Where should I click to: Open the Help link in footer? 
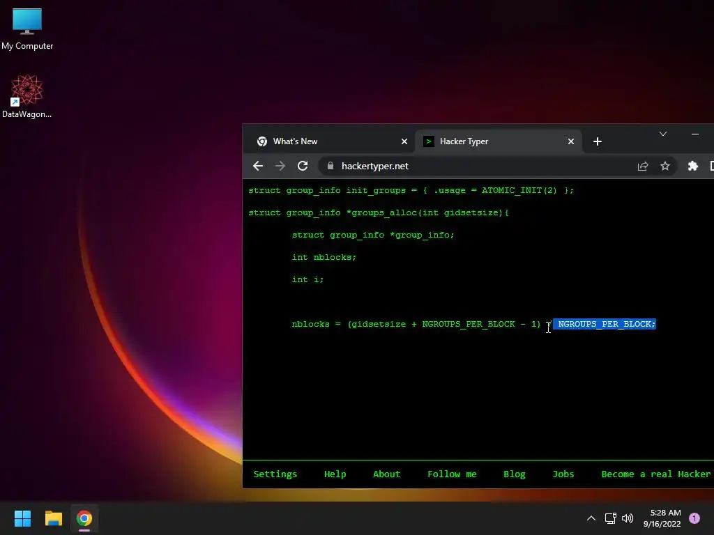[335, 474]
